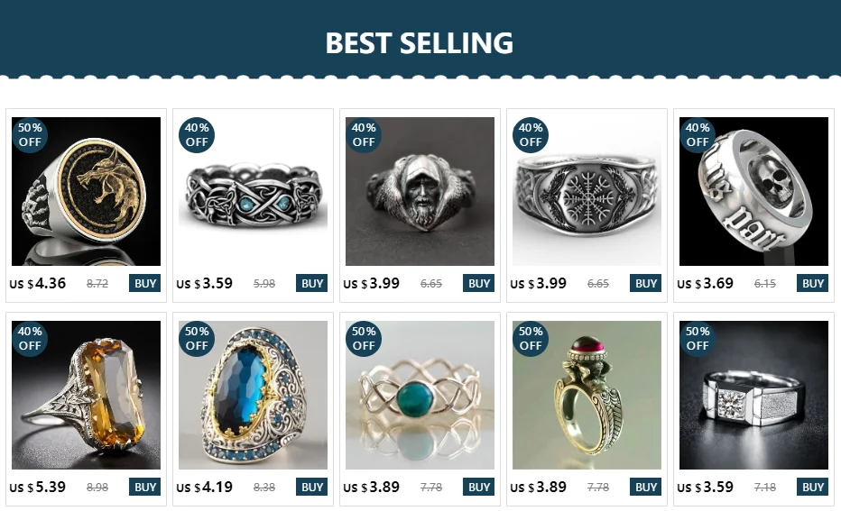This screenshot has height=511, width=841.
Task: Click the 40% OFF badge on amber ring
Action: (x=30, y=339)
